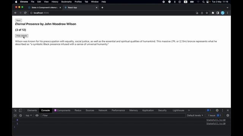
Task: Click the devtools issues counter badge
Action: (209, 110)
